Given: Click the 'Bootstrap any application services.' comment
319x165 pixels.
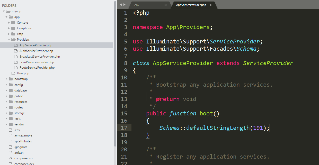Looking at the screenshot, I should (215, 85).
